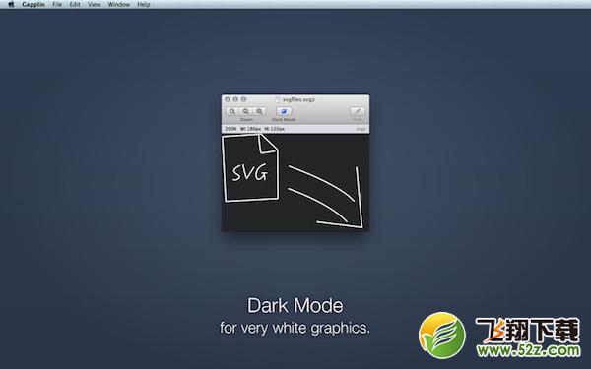Click the Edit pencil toolbar button
Screen dimensions: 591x369
pyautogui.click(x=358, y=111)
